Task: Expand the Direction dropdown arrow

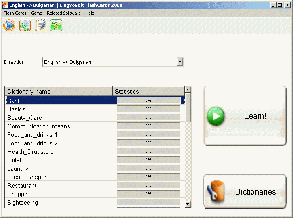Action: [180, 62]
